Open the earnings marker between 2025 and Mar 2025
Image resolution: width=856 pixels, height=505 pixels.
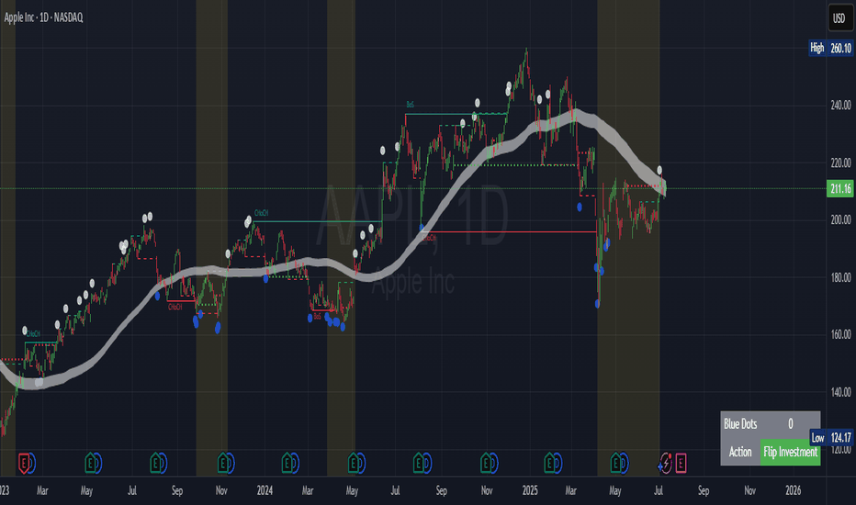point(550,464)
